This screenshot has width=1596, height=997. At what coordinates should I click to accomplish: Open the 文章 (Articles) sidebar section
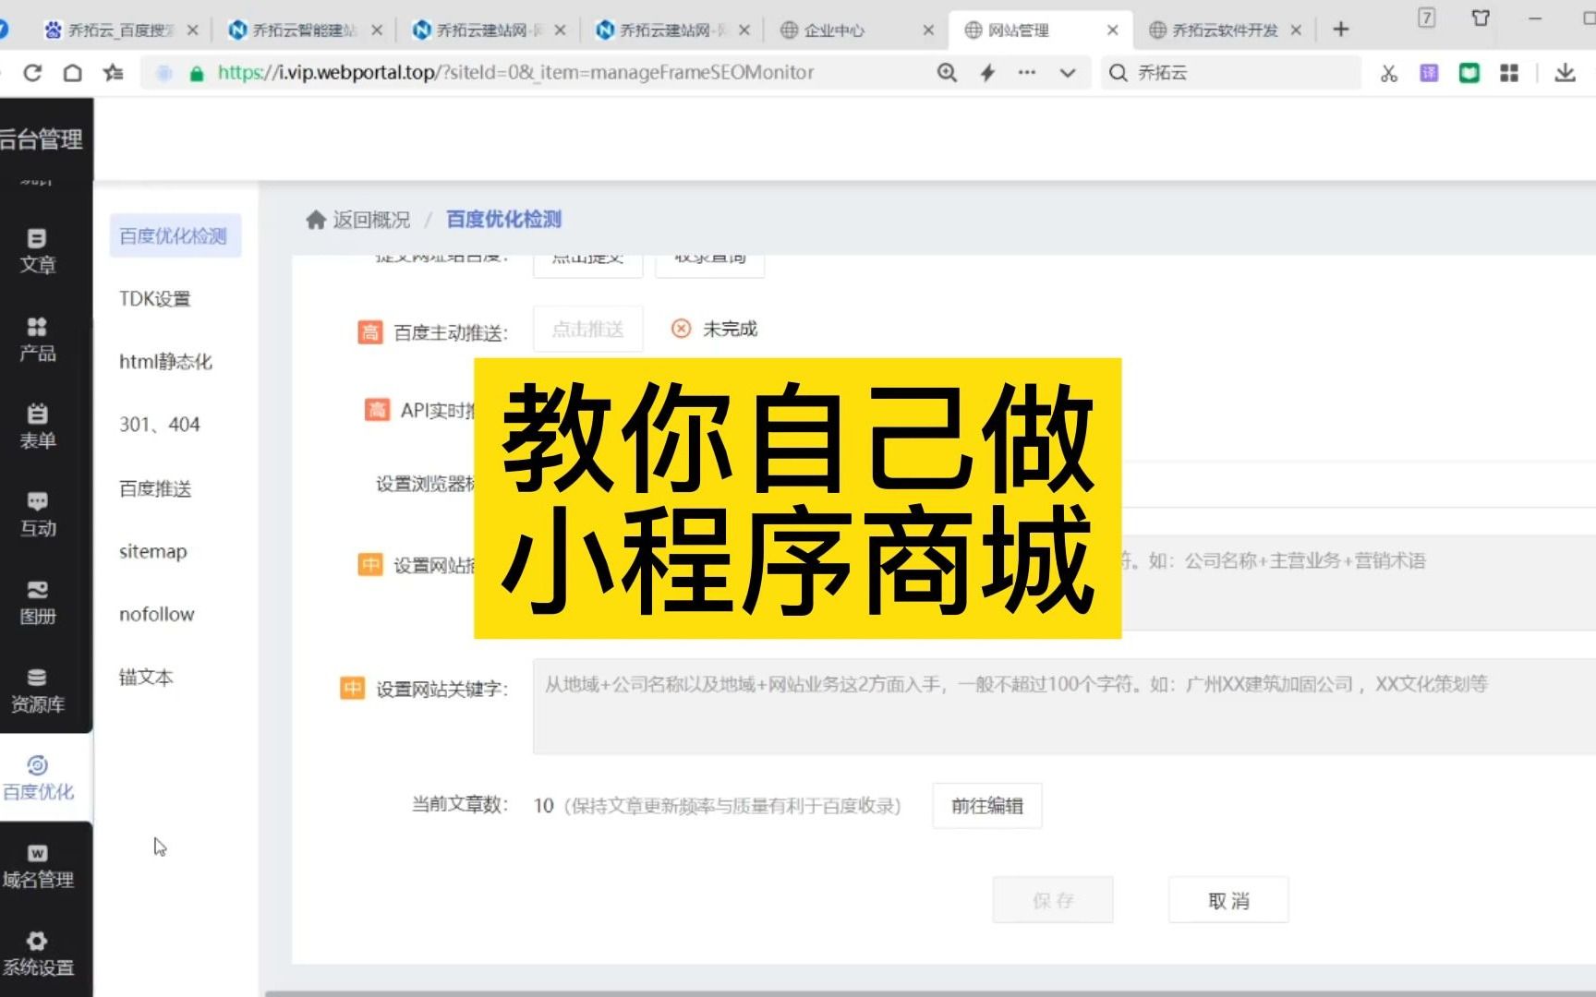pos(37,249)
